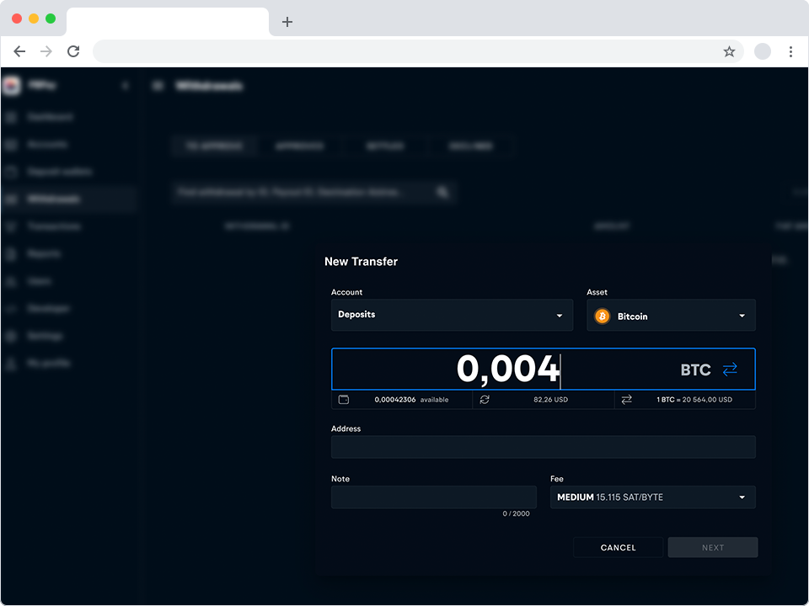Bookmark this page with the star icon
This screenshot has width=809, height=606.
(x=729, y=51)
